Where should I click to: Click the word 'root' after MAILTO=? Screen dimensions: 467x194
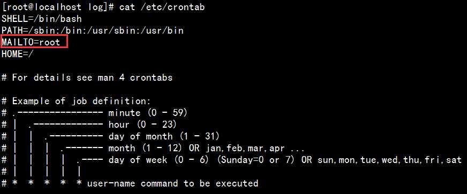(x=50, y=42)
